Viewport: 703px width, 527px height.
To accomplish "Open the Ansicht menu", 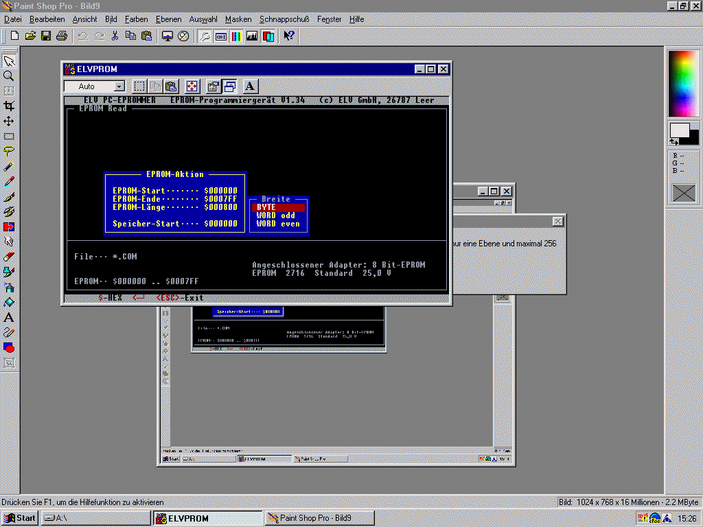I will (84, 19).
